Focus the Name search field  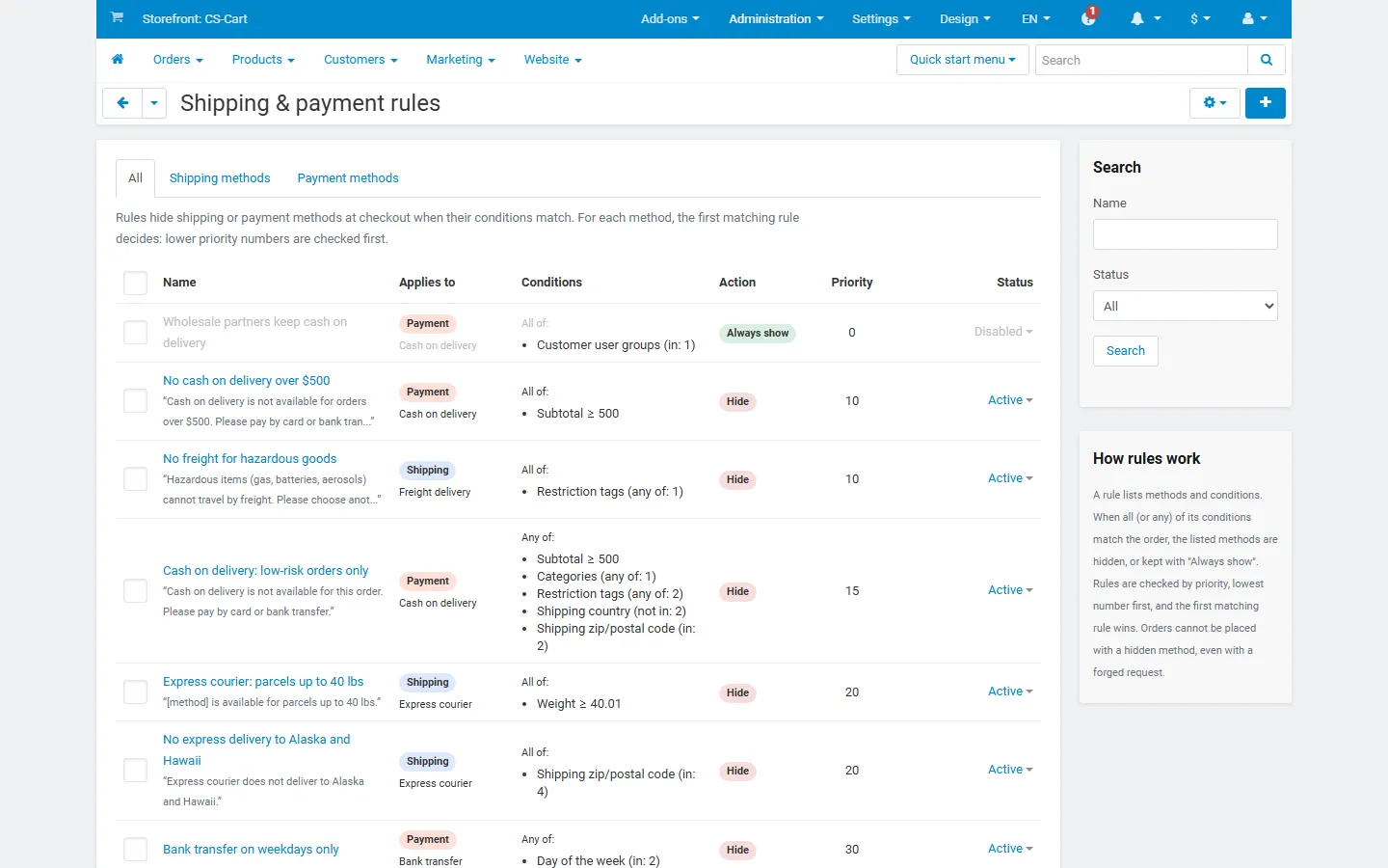pos(1186,234)
